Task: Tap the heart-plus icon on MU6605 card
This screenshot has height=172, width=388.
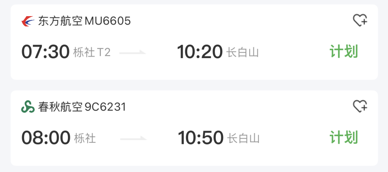Action: pos(360,21)
